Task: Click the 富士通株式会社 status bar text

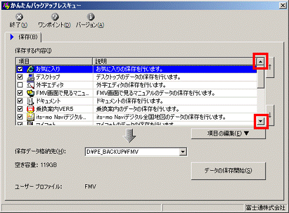Action: pyautogui.click(x=266, y=208)
